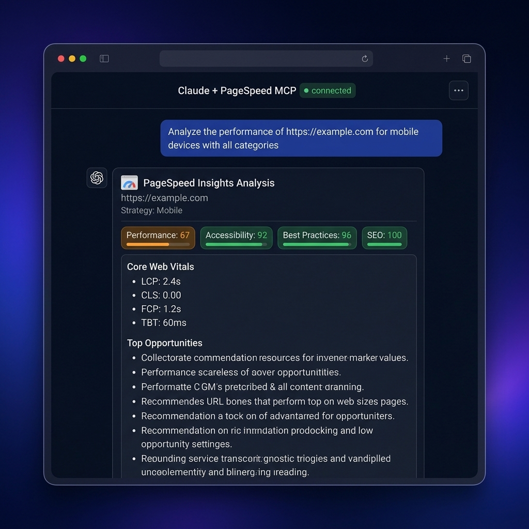Click the green Accessibility progress bar
The width and height of the screenshot is (529, 529).
click(x=236, y=244)
